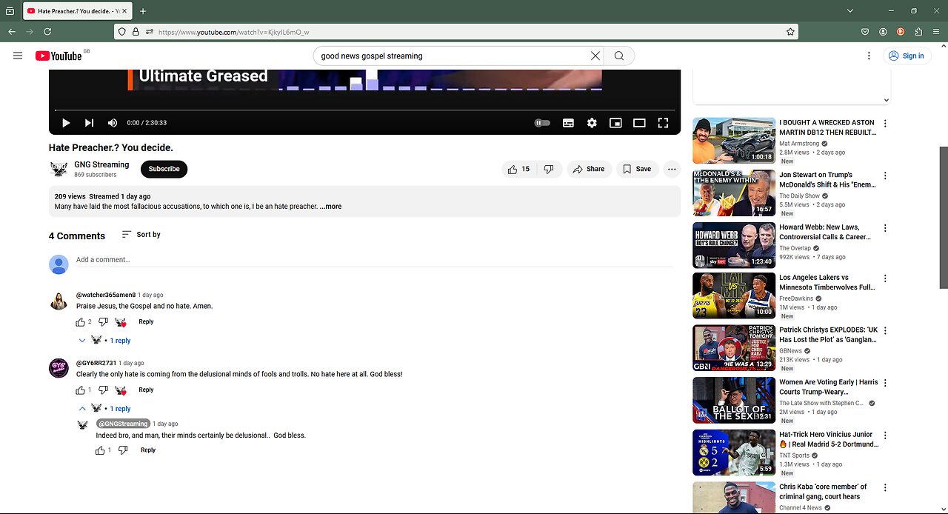Expand collapsed panel chevron above recommendations
This screenshot has width=948, height=514.
pyautogui.click(x=886, y=100)
